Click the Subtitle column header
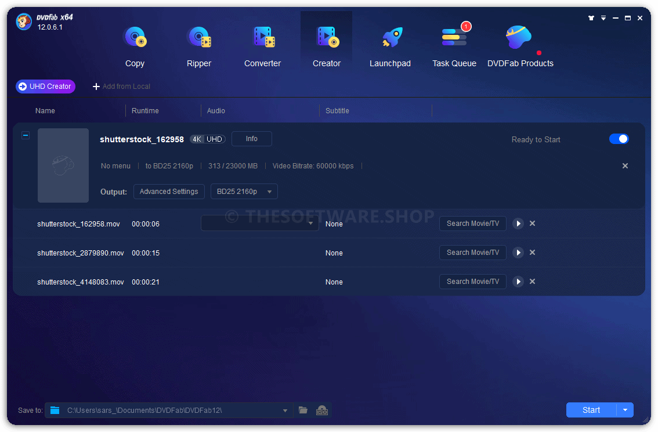The image size is (658, 432). click(x=337, y=111)
